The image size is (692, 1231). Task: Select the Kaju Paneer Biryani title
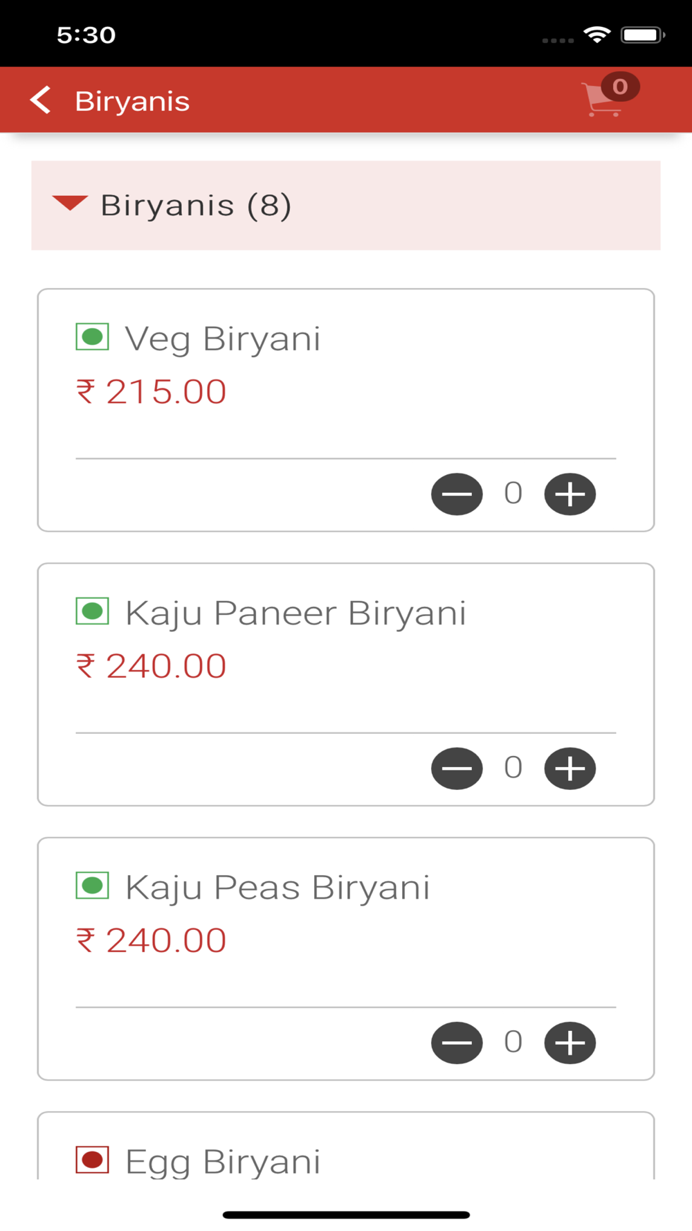pyautogui.click(x=295, y=613)
